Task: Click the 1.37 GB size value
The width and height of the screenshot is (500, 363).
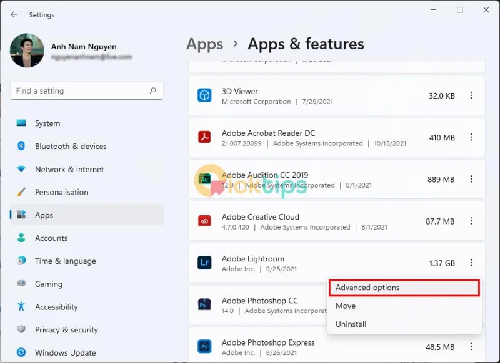Action: pos(442,263)
